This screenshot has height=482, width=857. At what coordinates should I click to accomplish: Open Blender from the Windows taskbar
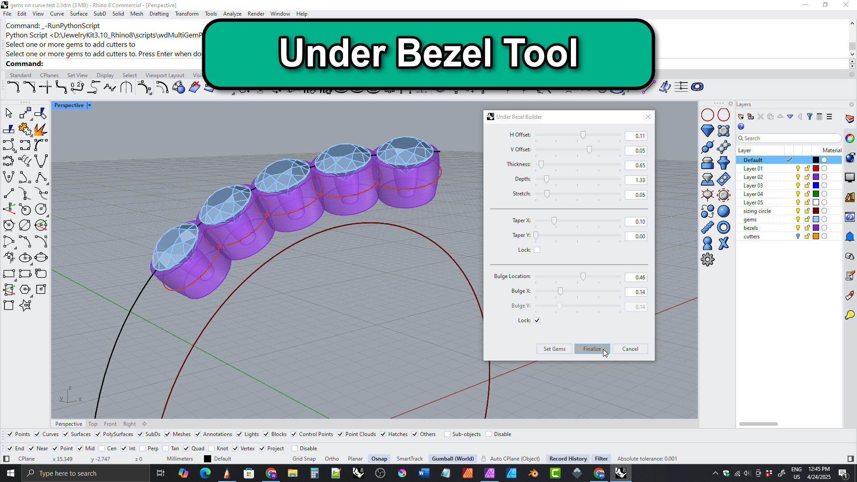533,473
